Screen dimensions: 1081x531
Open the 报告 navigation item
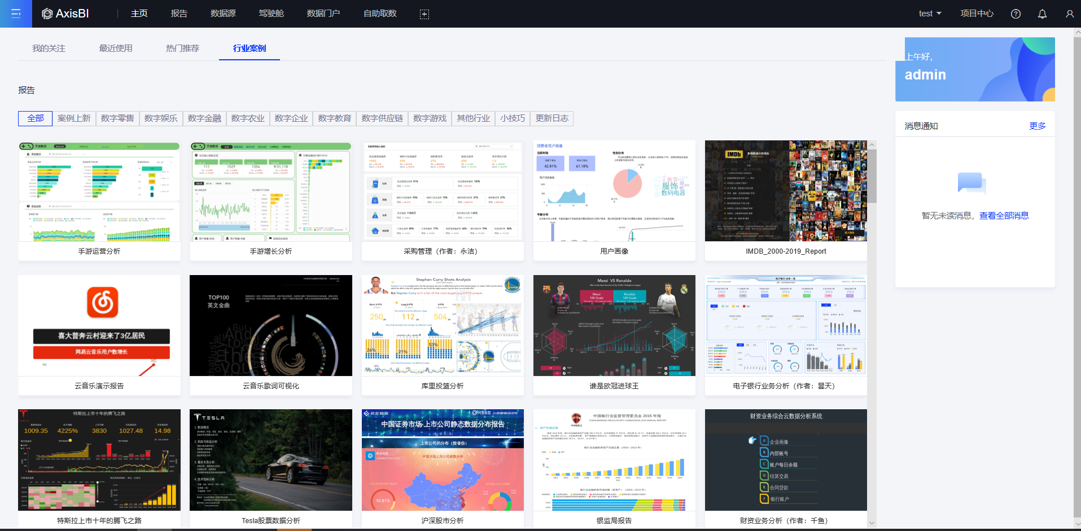click(x=179, y=14)
